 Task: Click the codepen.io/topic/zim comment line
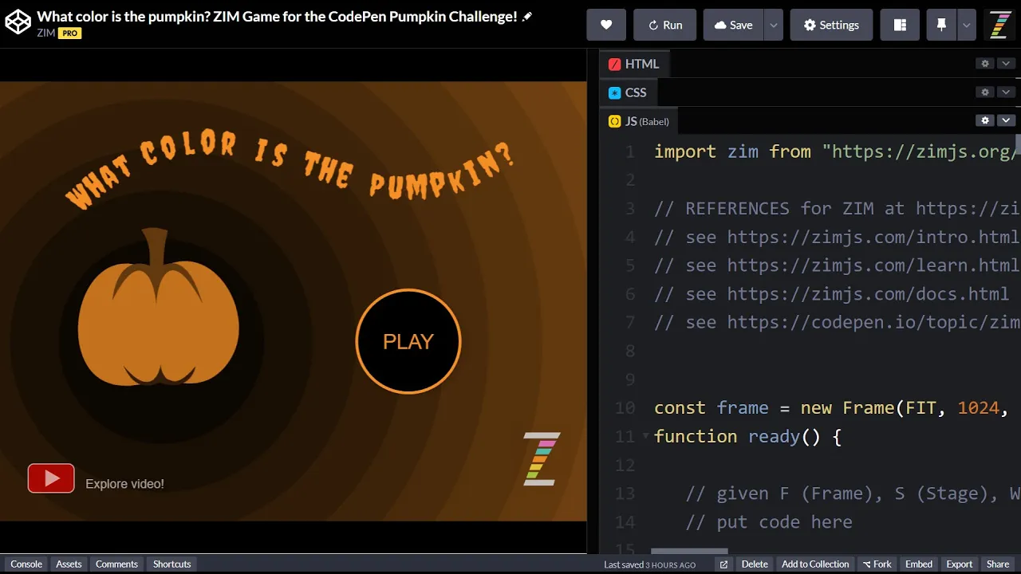point(836,322)
